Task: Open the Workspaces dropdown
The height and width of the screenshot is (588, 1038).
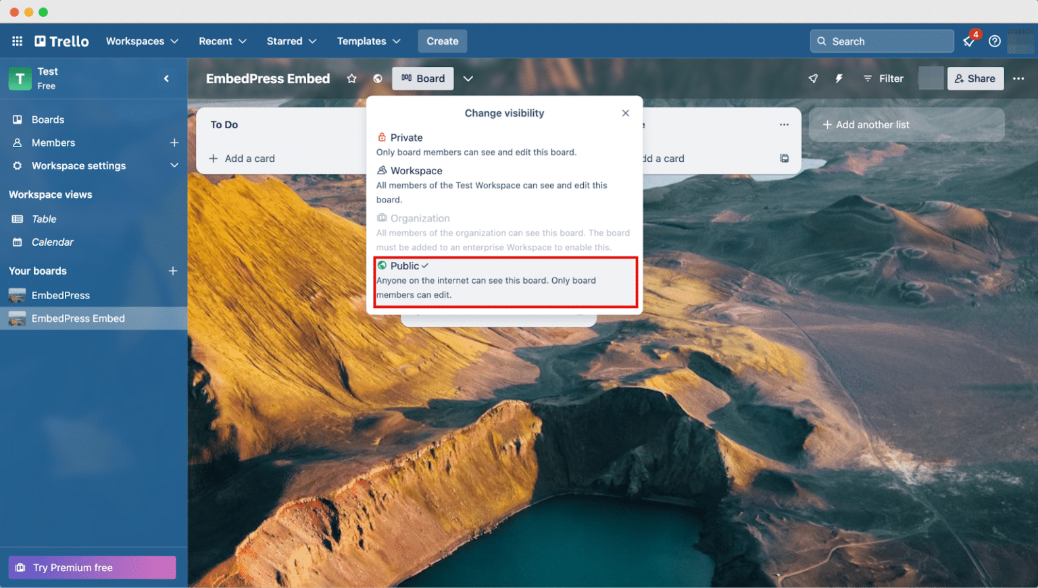Action: click(142, 41)
